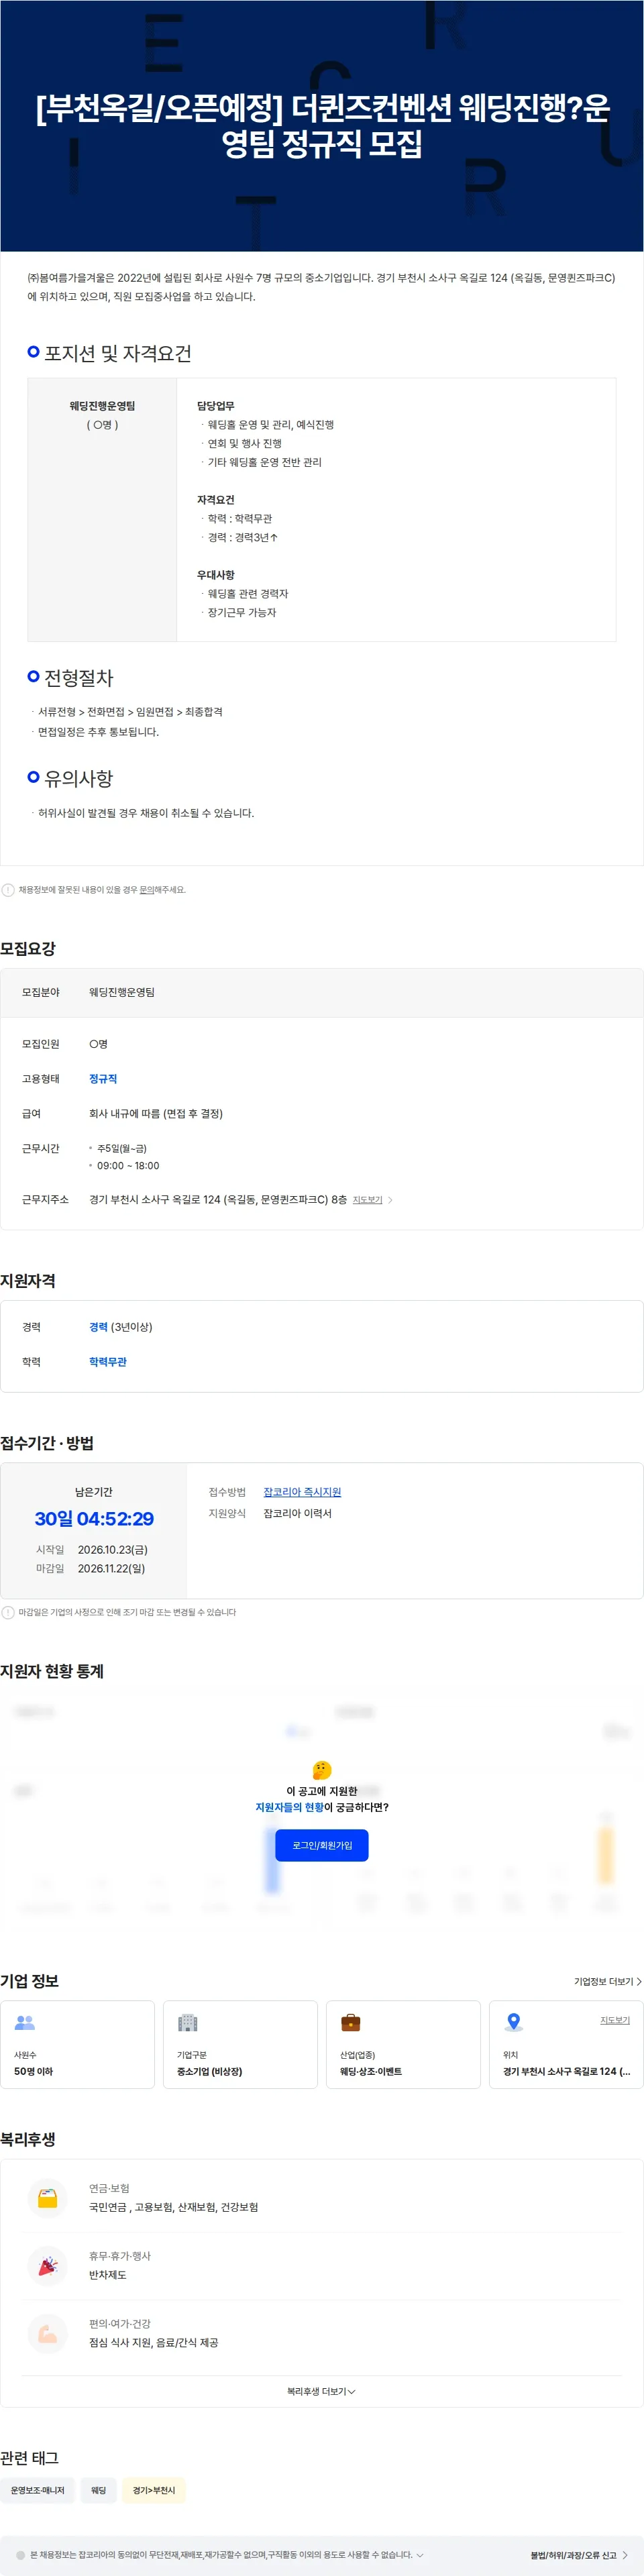The height and width of the screenshot is (2576, 644).
Task: Click the grey bullet before copyright notice
Action: (x=20, y=2555)
